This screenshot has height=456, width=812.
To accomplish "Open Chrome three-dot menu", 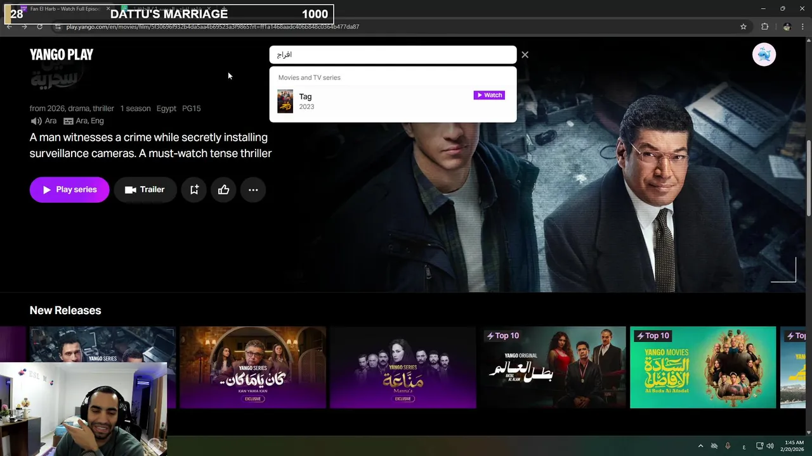I will click(x=802, y=27).
